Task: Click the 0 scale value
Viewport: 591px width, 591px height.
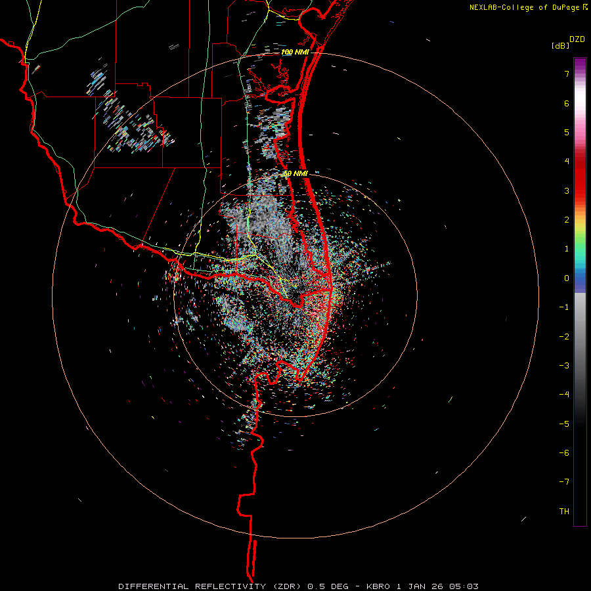Action: click(567, 278)
